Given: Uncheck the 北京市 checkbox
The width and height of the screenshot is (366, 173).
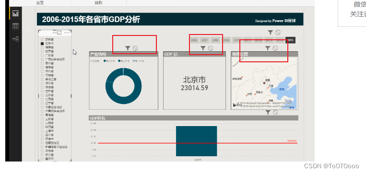Looking at the screenshot, I should pos(42,43).
